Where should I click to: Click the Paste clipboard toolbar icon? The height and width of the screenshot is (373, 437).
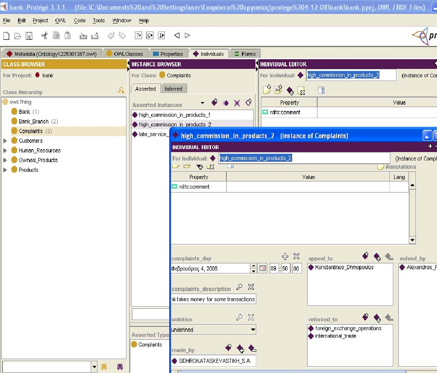68,36
